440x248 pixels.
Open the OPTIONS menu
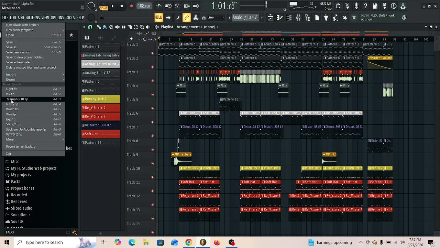[57, 18]
